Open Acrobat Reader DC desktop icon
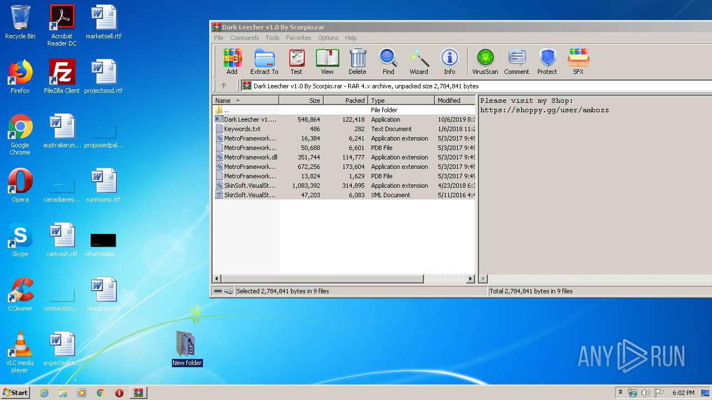The height and width of the screenshot is (400, 712). point(62,26)
